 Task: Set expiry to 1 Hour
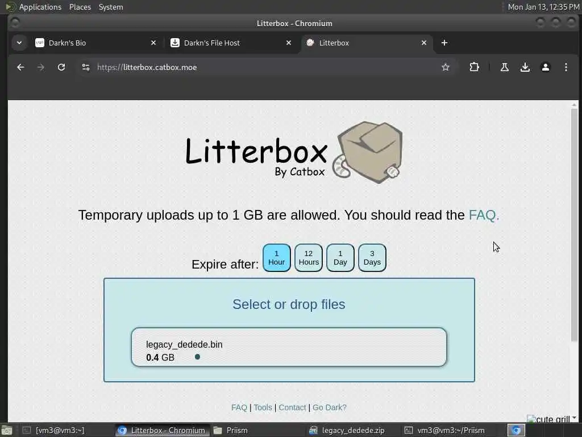[x=277, y=258]
